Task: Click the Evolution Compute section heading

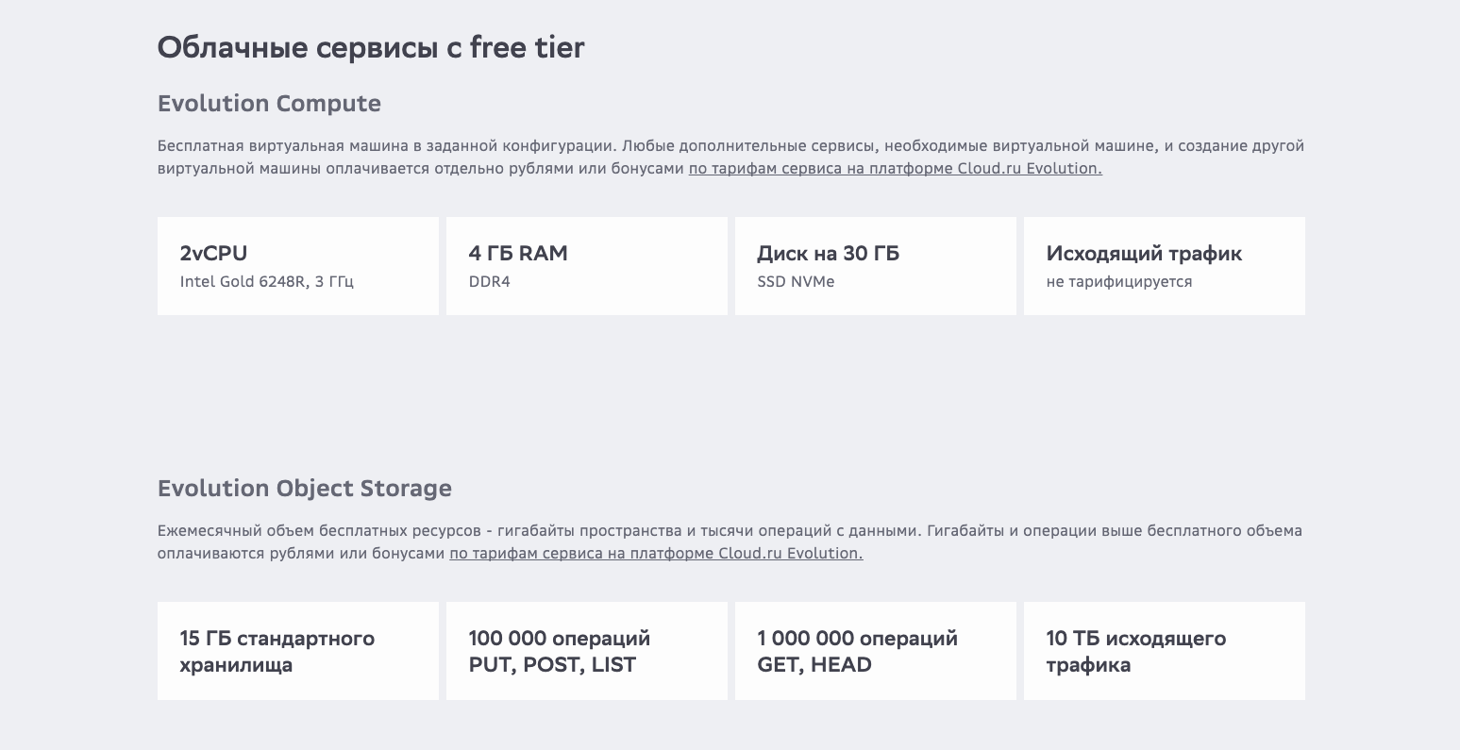Action: pyautogui.click(x=269, y=103)
